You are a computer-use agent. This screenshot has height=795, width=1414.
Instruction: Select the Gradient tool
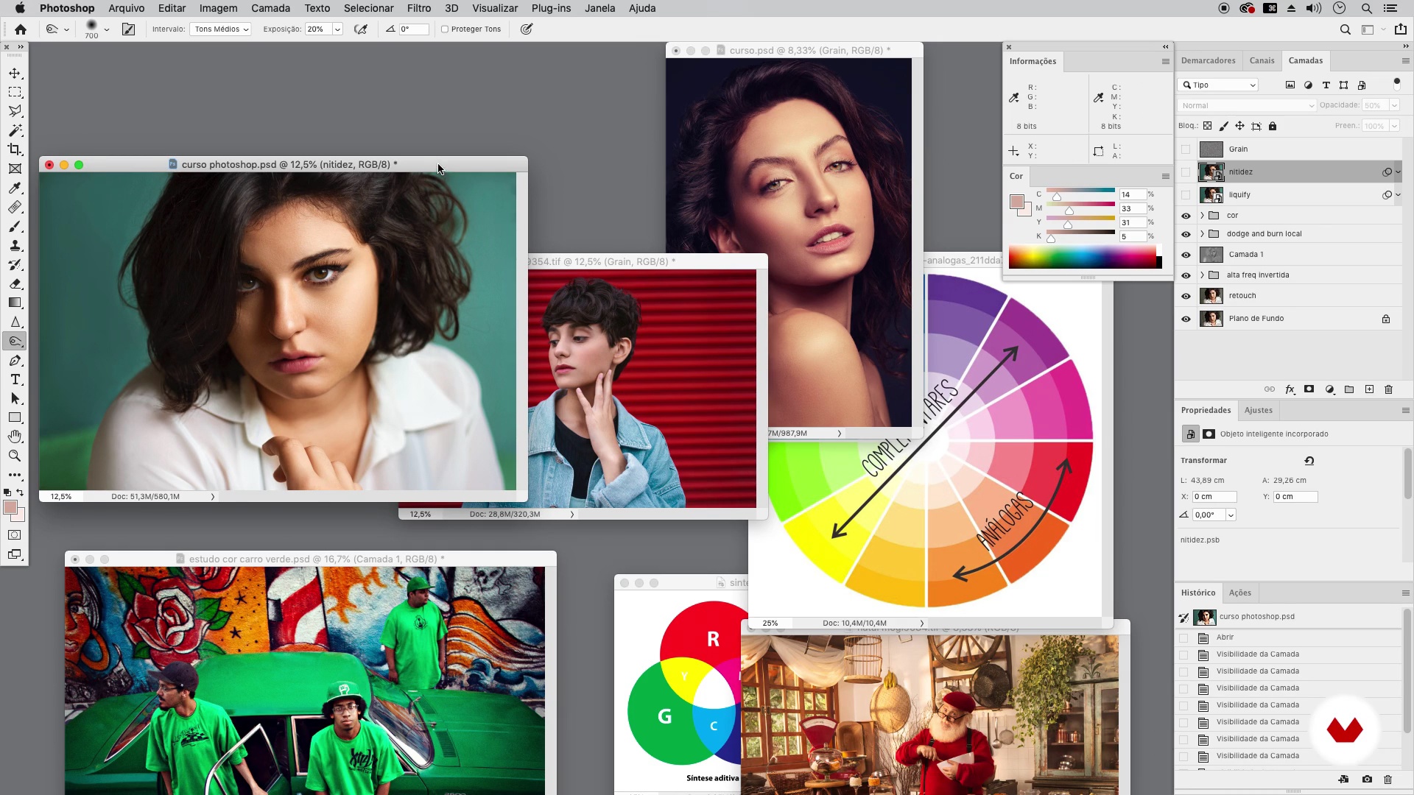click(15, 303)
